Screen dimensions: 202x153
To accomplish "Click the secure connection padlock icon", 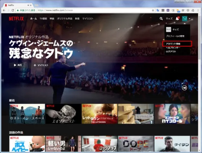I will tap(18, 10).
